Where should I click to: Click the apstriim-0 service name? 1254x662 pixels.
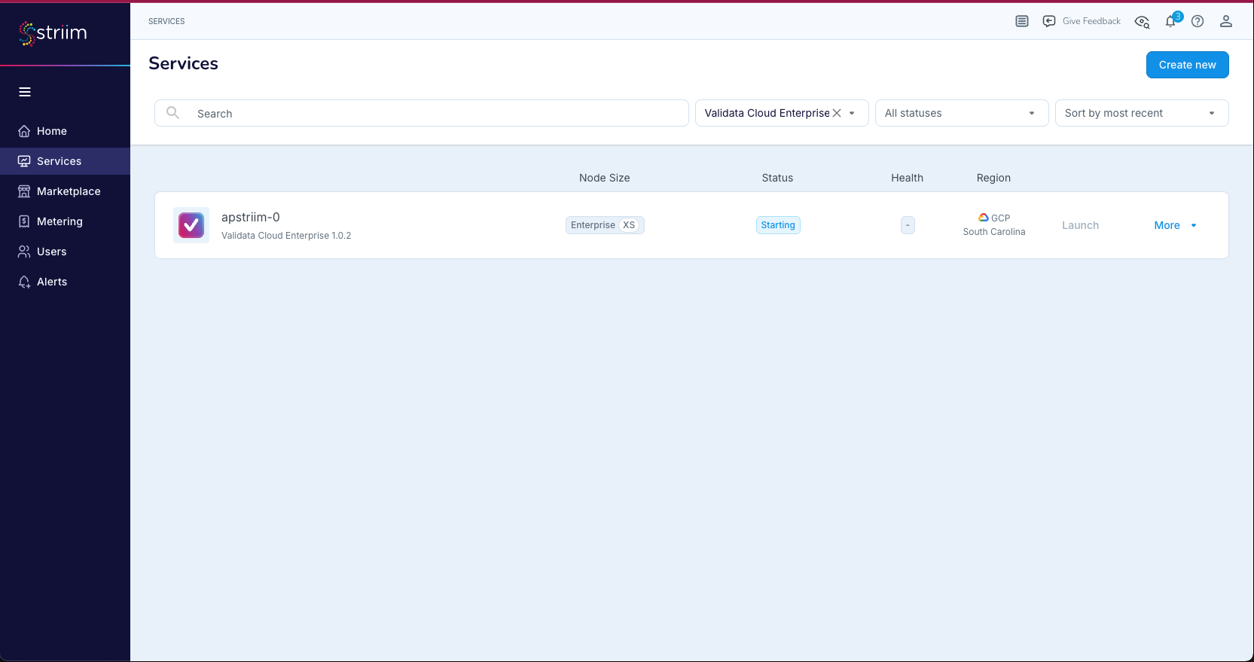(251, 217)
